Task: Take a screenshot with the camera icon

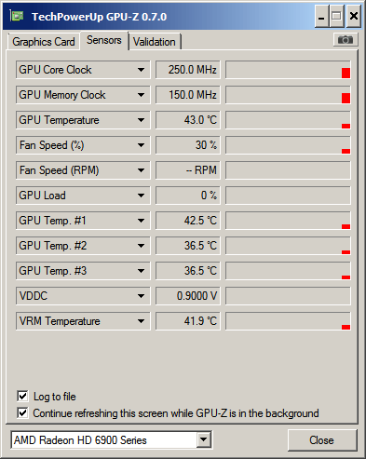Action: coord(346,40)
